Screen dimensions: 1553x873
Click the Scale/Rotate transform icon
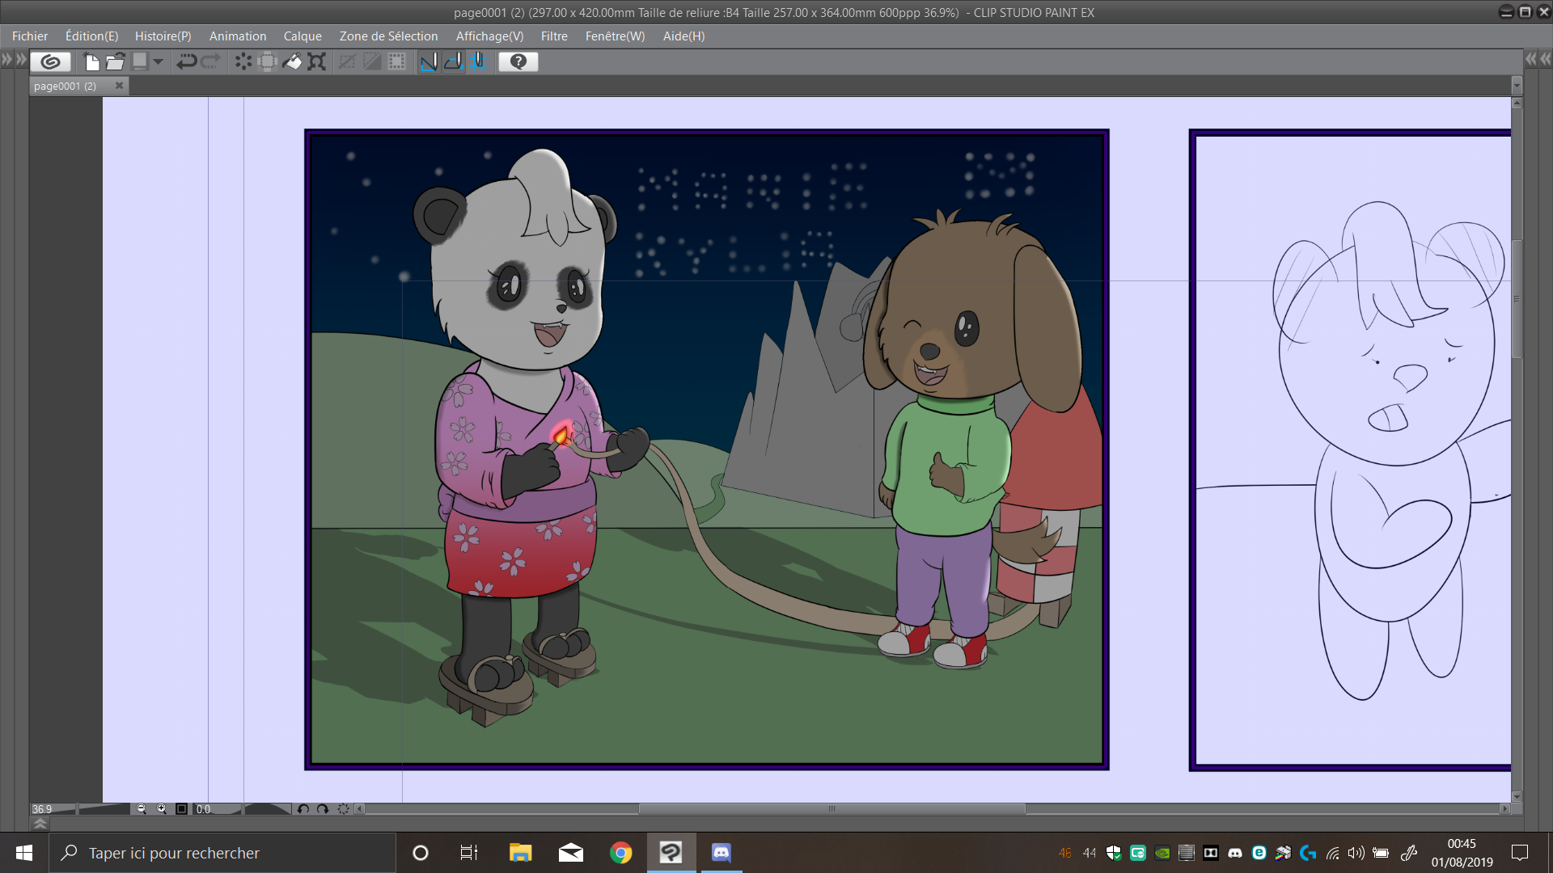pyautogui.click(x=317, y=61)
